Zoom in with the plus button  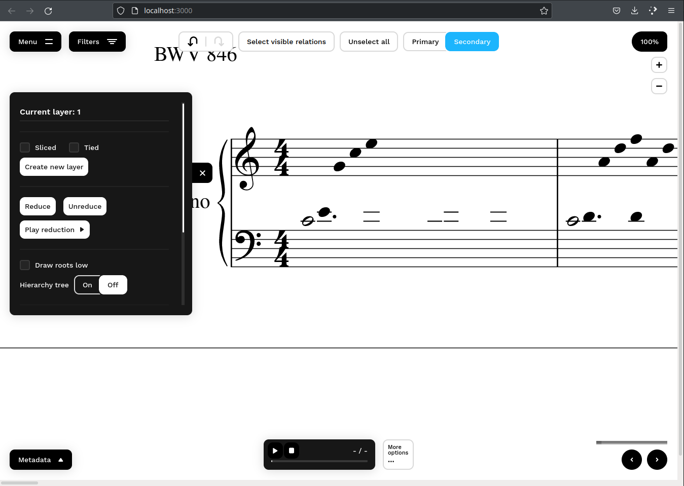659,65
